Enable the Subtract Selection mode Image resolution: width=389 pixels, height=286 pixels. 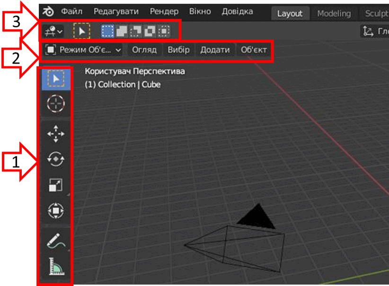click(x=135, y=31)
